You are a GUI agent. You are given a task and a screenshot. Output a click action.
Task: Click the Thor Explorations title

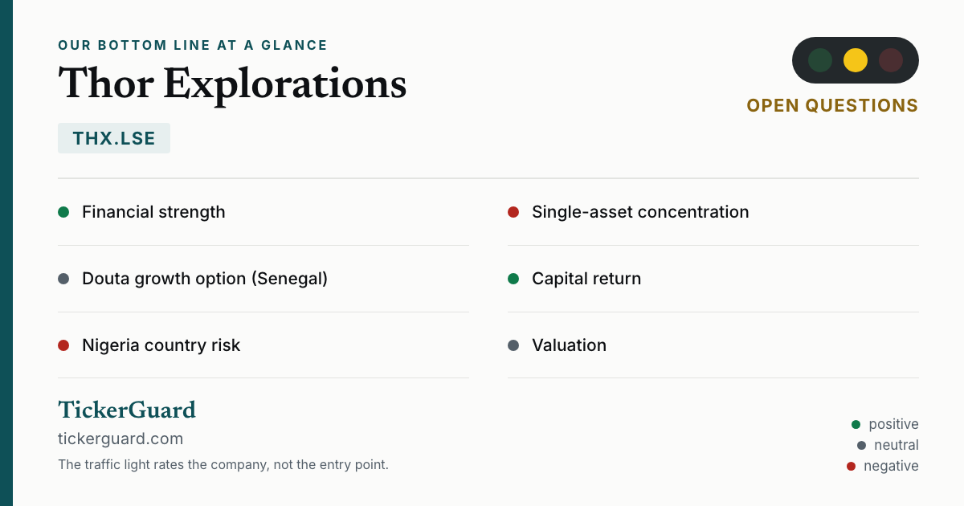[x=232, y=83]
